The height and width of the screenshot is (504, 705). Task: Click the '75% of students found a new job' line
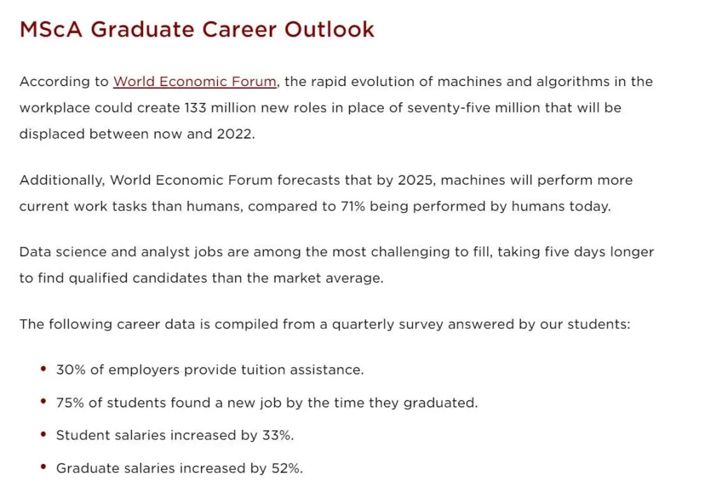(266, 402)
